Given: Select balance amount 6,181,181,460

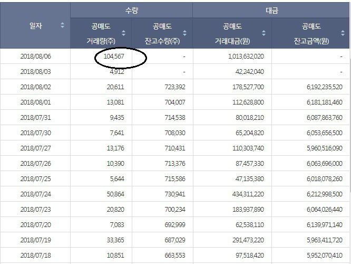Looking at the screenshot, I should tap(325, 102).
